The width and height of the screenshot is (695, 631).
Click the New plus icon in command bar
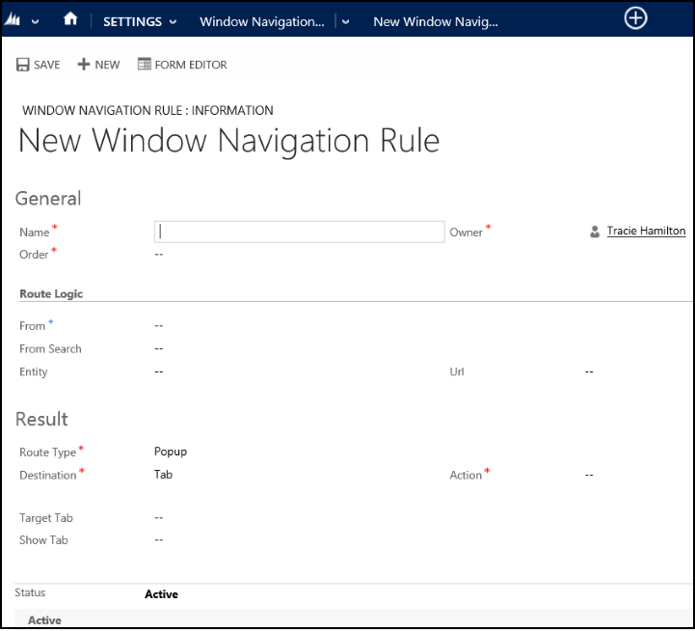[83, 65]
